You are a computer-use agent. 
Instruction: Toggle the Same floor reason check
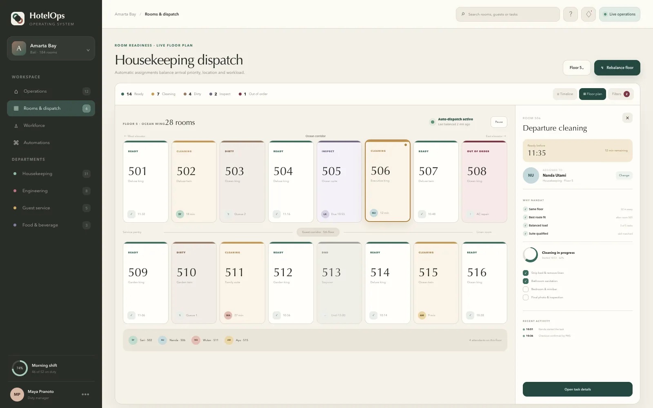[x=525, y=209]
